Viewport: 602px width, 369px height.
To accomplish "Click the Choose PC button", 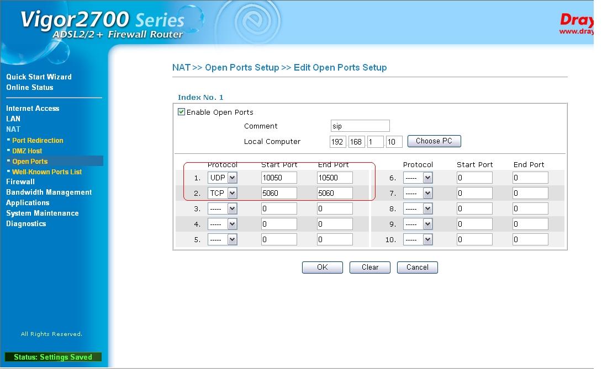I will click(x=434, y=141).
